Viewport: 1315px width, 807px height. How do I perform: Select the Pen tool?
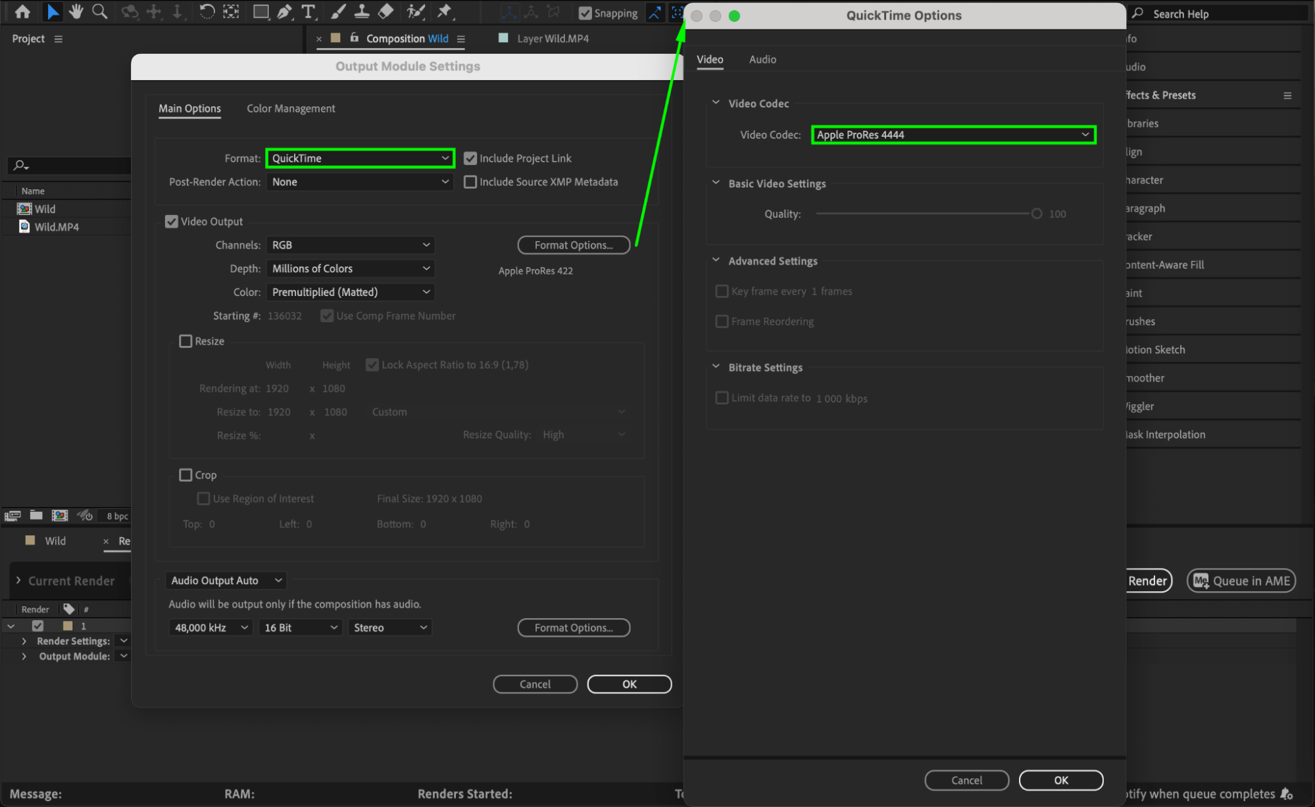[x=284, y=12]
